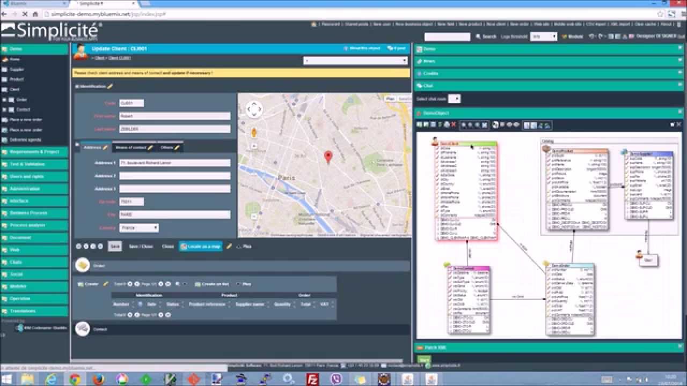Click the magnifier search icon in Order list toolbar
This screenshot has width=687, height=386.
point(178,284)
